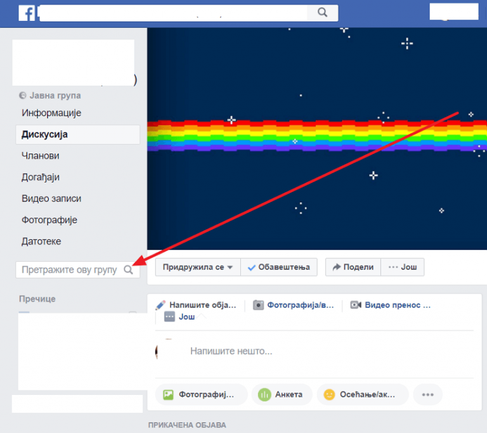Screen dimensions: 487x433
Task: Click the yellow smiley feeling icon
Action: coord(329,394)
